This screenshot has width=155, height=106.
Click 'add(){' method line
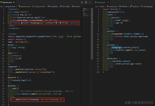click(x=16, y=89)
